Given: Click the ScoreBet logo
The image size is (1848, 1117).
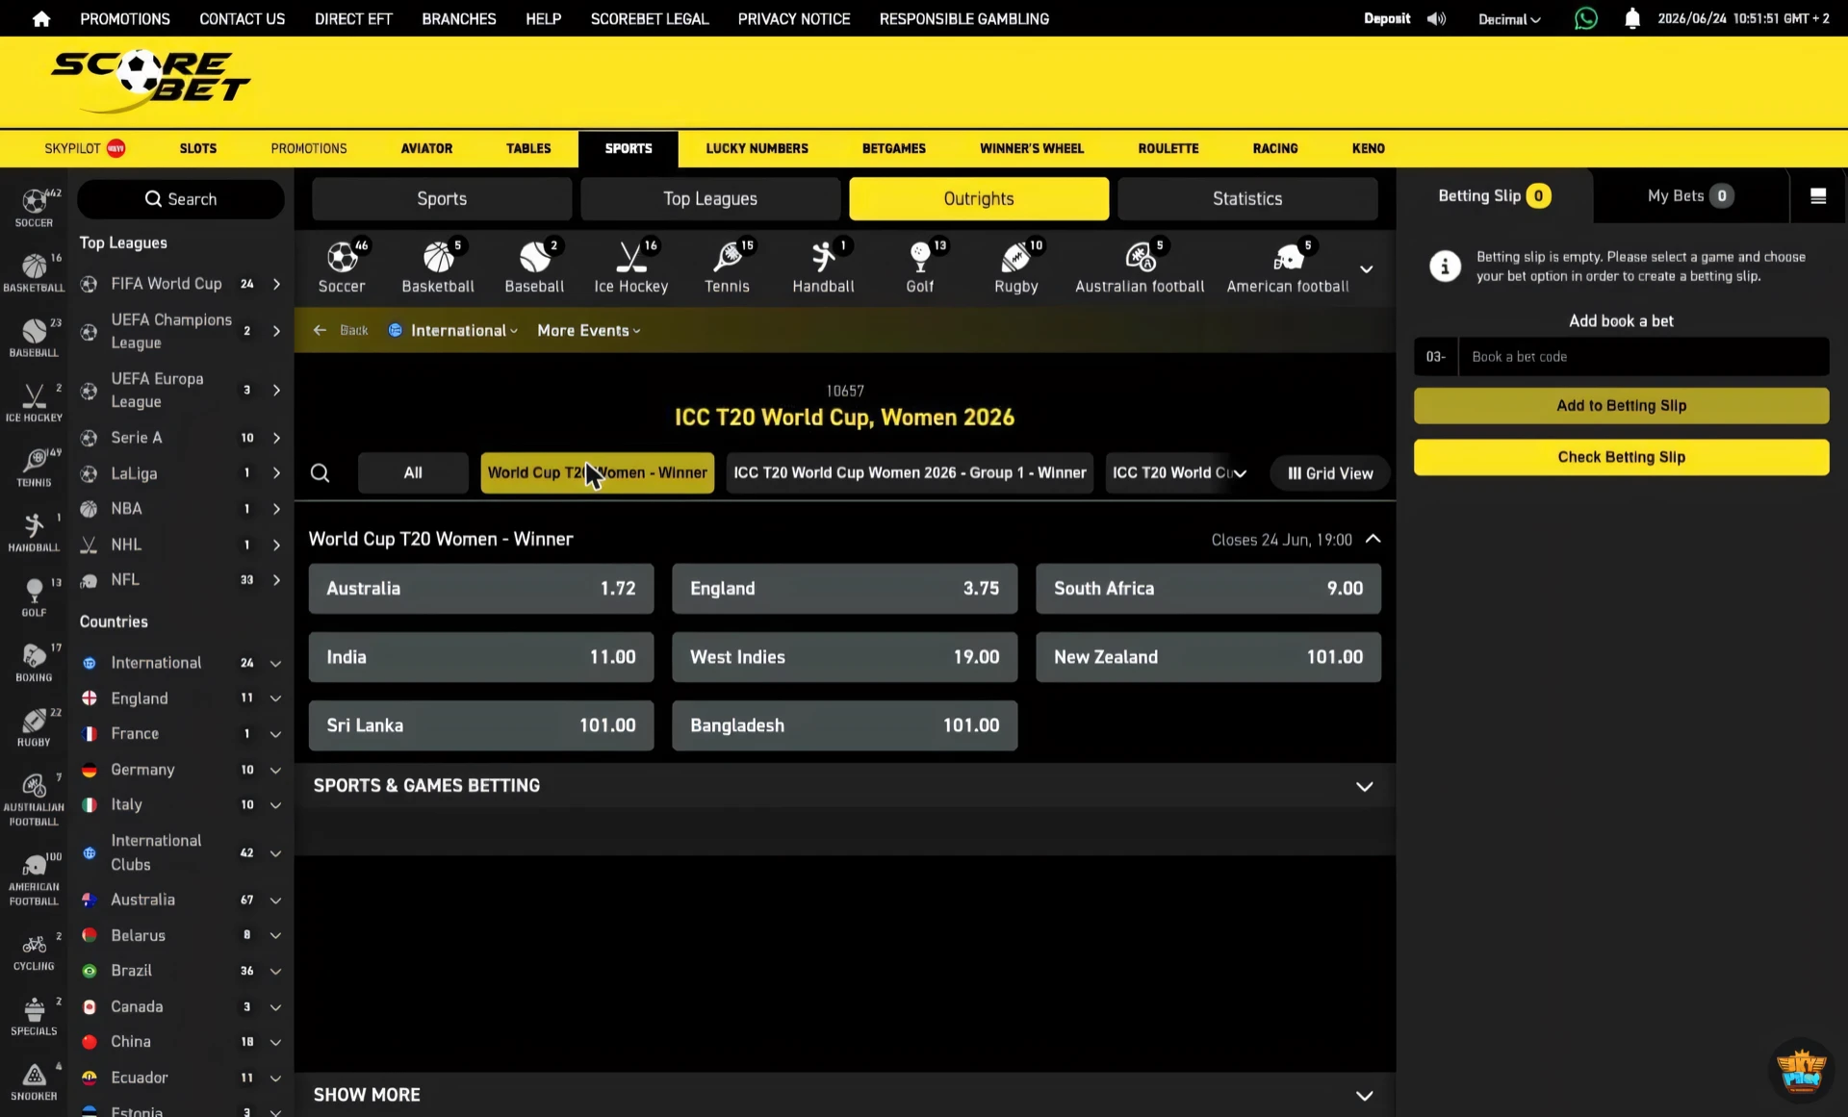Looking at the screenshot, I should 150,82.
